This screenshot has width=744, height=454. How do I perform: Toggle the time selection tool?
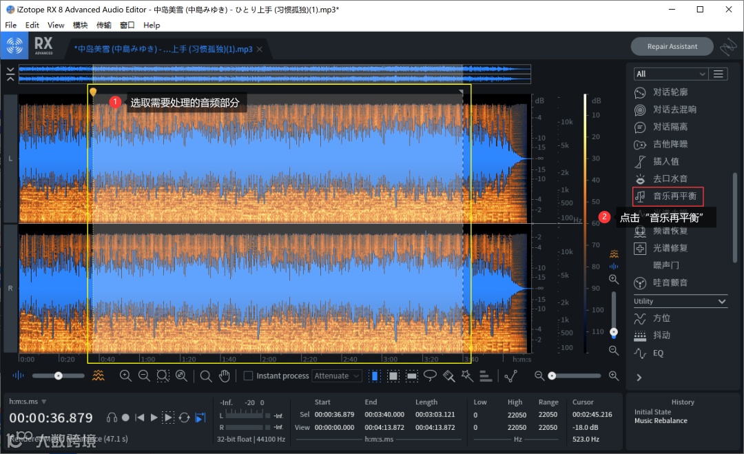[375, 375]
